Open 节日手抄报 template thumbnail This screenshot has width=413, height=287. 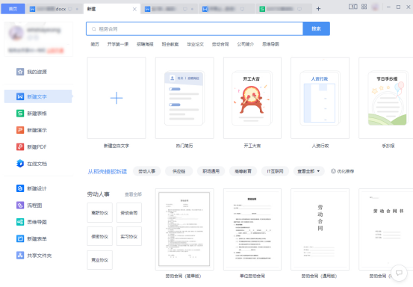pyautogui.click(x=386, y=98)
